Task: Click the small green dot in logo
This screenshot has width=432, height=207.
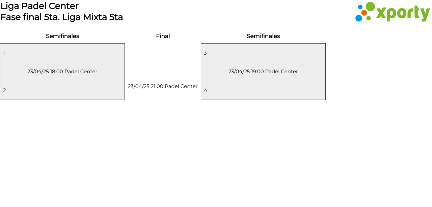Action: [x=369, y=18]
